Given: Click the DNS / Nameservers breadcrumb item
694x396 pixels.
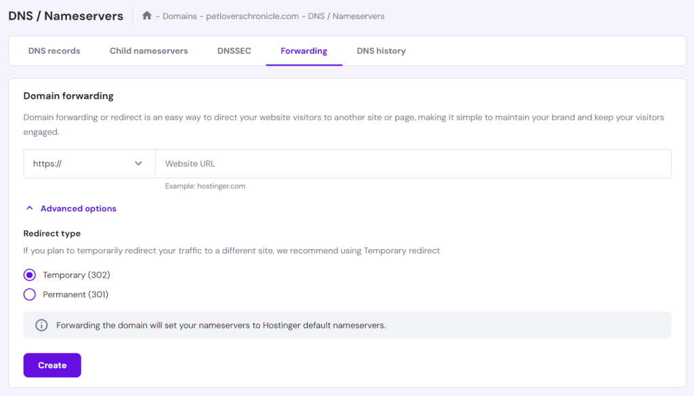Looking at the screenshot, I should pos(346,16).
